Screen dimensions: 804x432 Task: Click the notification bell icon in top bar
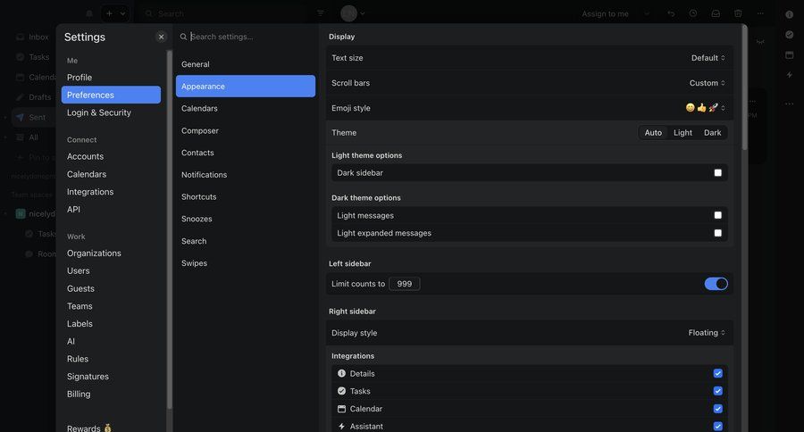[89, 14]
